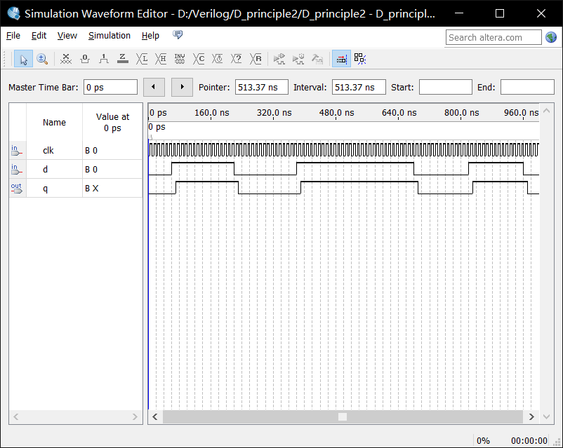Viewport: 563px width, 448px height.
Task: Click the q output pin icon
Action: tap(17, 189)
